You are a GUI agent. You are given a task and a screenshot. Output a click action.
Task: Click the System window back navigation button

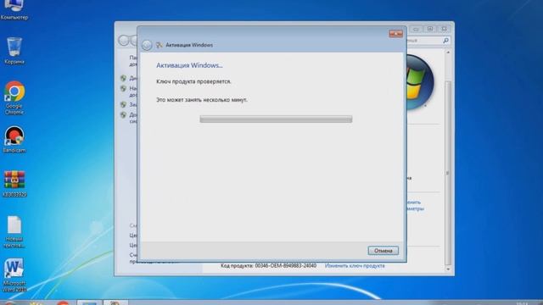(x=123, y=41)
